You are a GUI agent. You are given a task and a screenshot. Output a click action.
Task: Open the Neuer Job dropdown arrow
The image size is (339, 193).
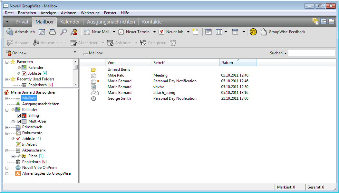coord(188,32)
